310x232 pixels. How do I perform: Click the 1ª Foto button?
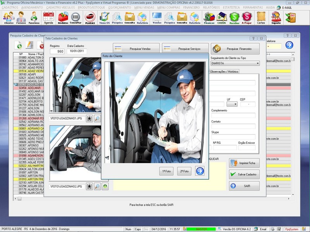pos(166,171)
